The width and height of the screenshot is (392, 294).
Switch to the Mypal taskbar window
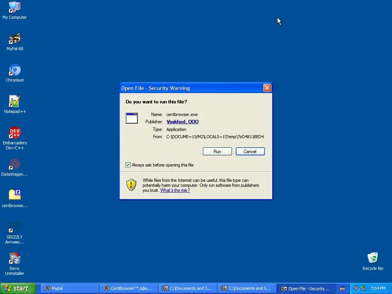click(x=70, y=288)
